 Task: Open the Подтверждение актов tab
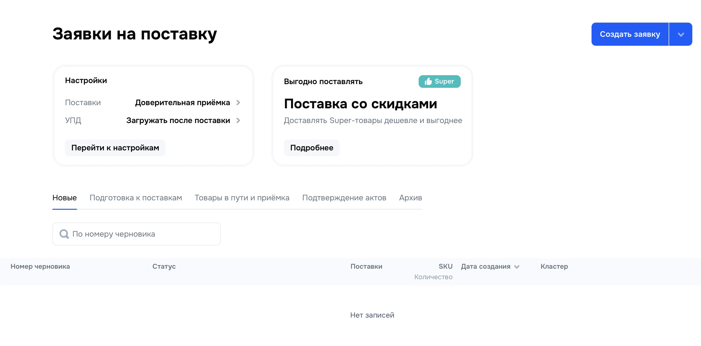[x=344, y=198]
